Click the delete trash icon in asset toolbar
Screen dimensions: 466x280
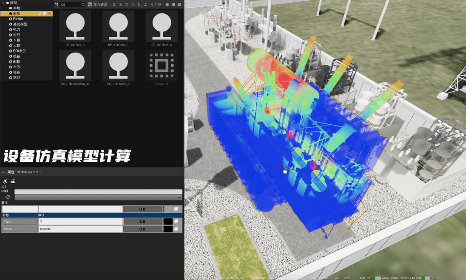pos(114,5)
